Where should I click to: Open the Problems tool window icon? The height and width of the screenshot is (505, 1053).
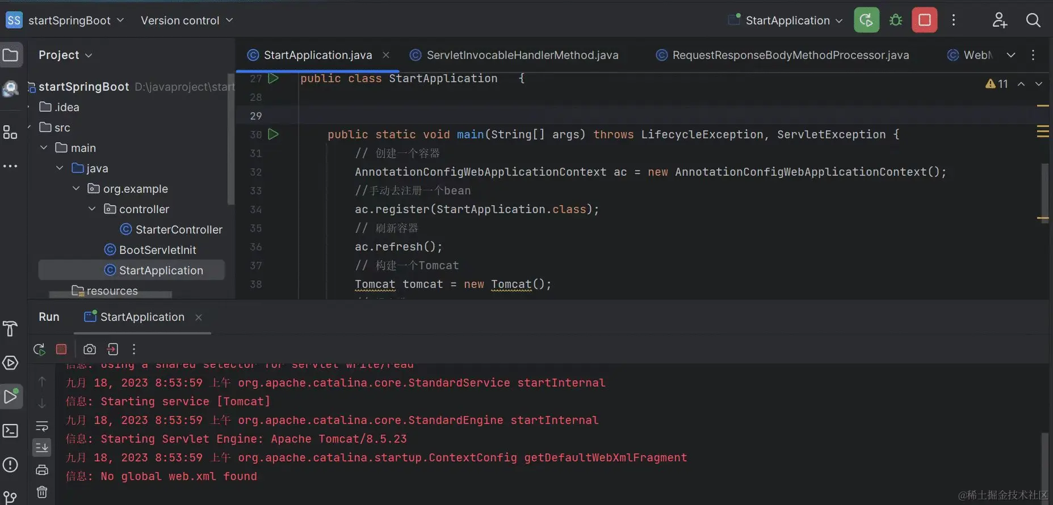coord(10,465)
